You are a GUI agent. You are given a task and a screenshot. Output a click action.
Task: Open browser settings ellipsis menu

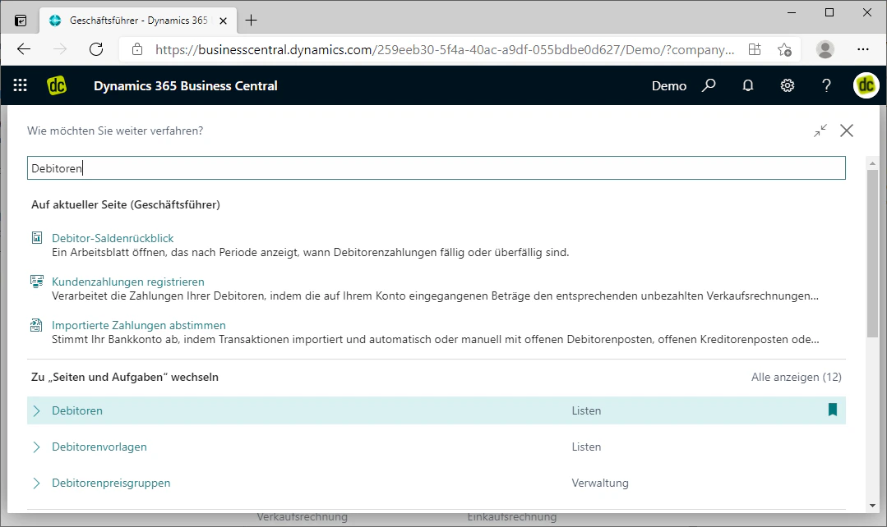[x=862, y=49]
